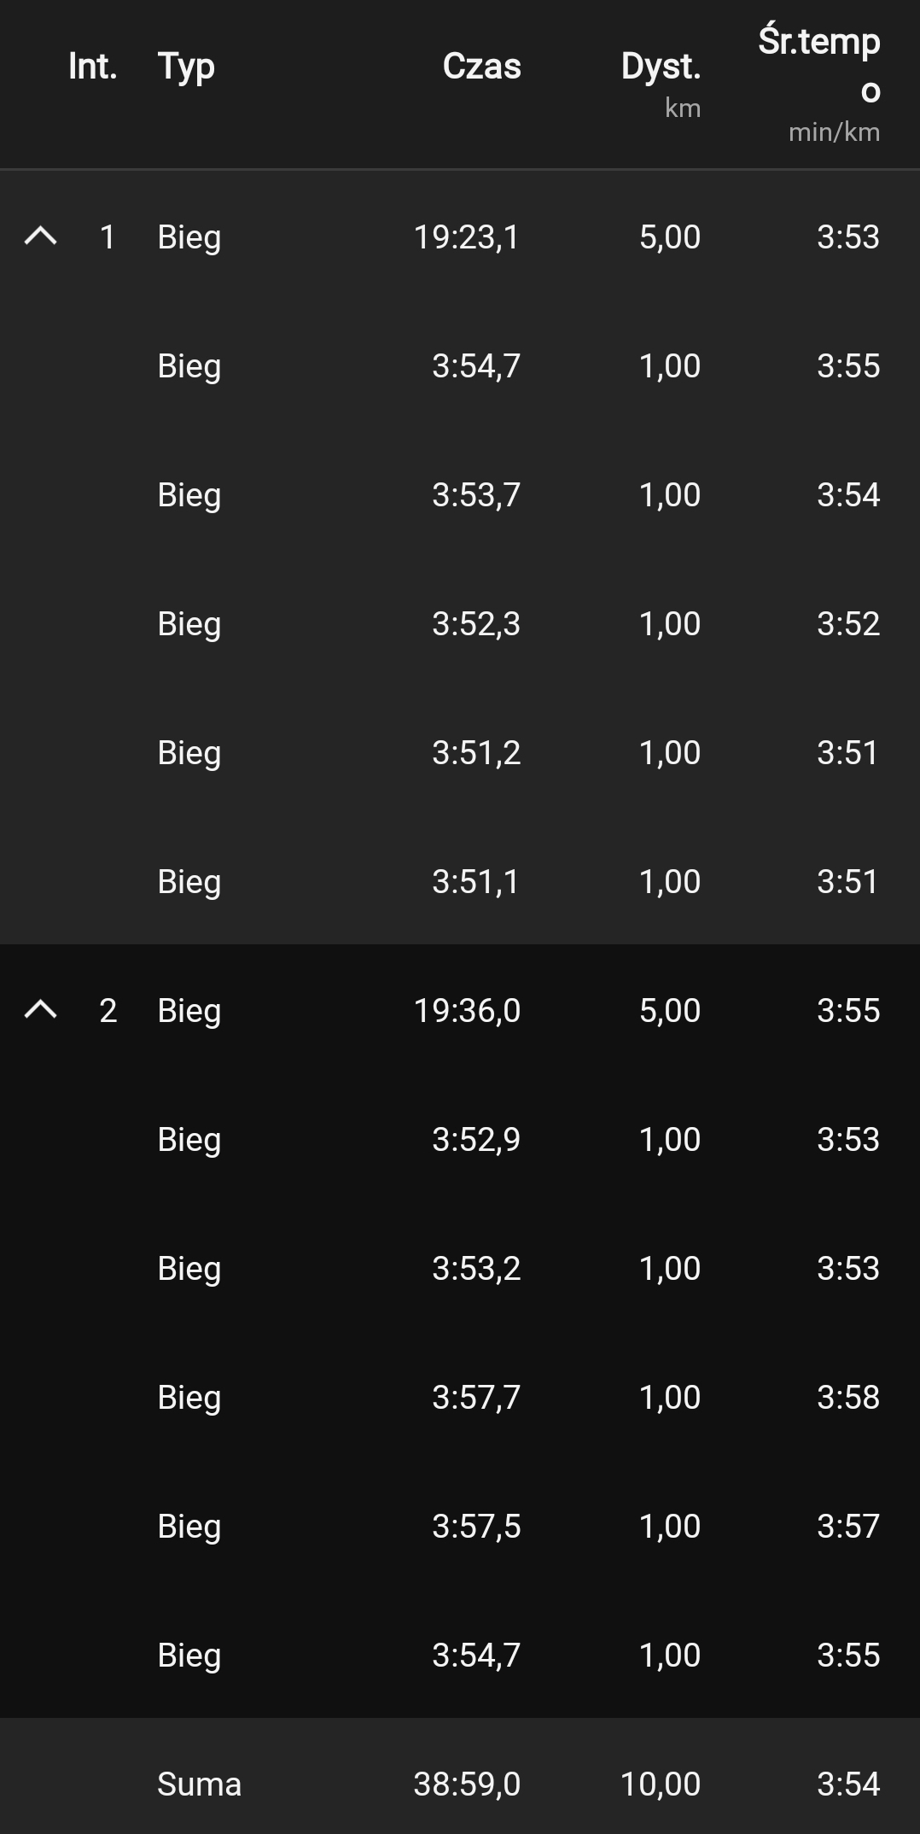Click the Suma row label

pos(199,1784)
